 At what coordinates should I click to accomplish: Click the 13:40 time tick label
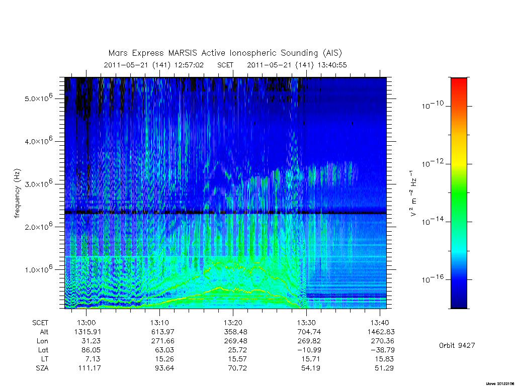(x=380, y=323)
